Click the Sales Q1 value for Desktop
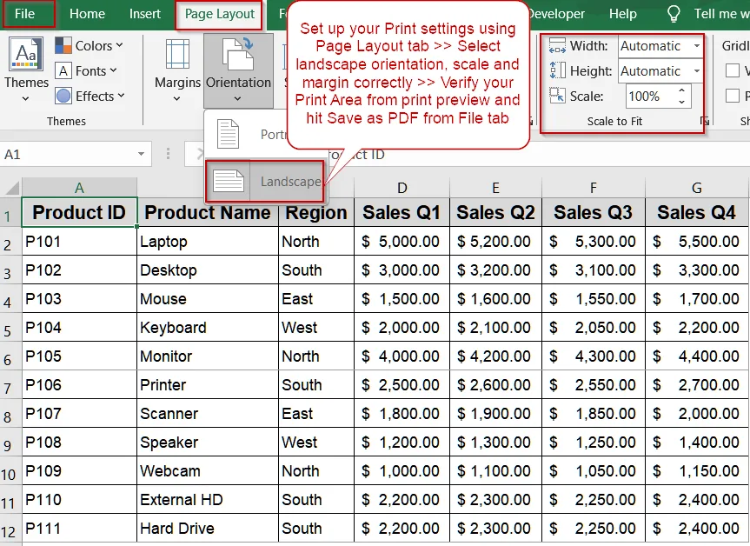 402,270
